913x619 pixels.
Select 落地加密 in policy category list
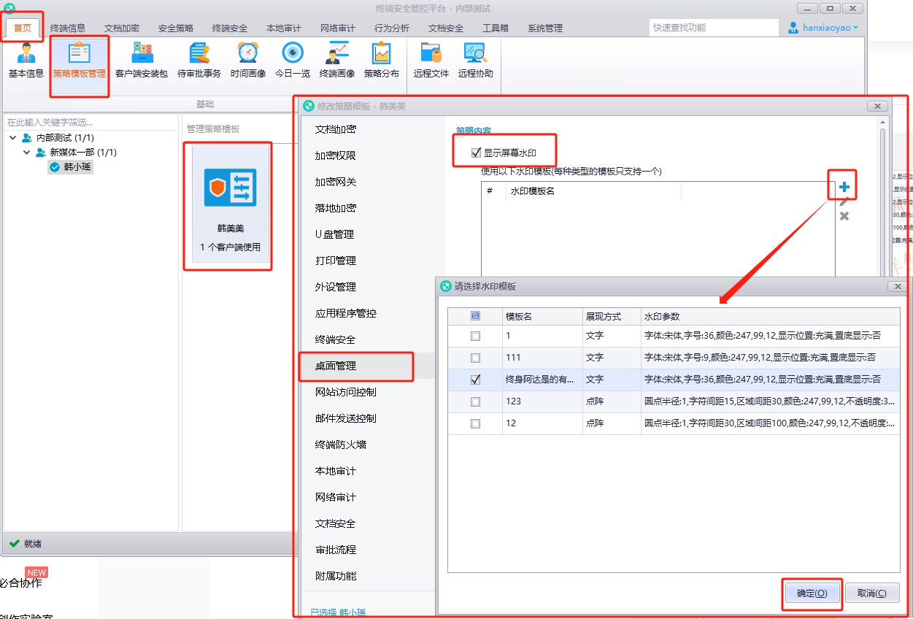point(336,208)
